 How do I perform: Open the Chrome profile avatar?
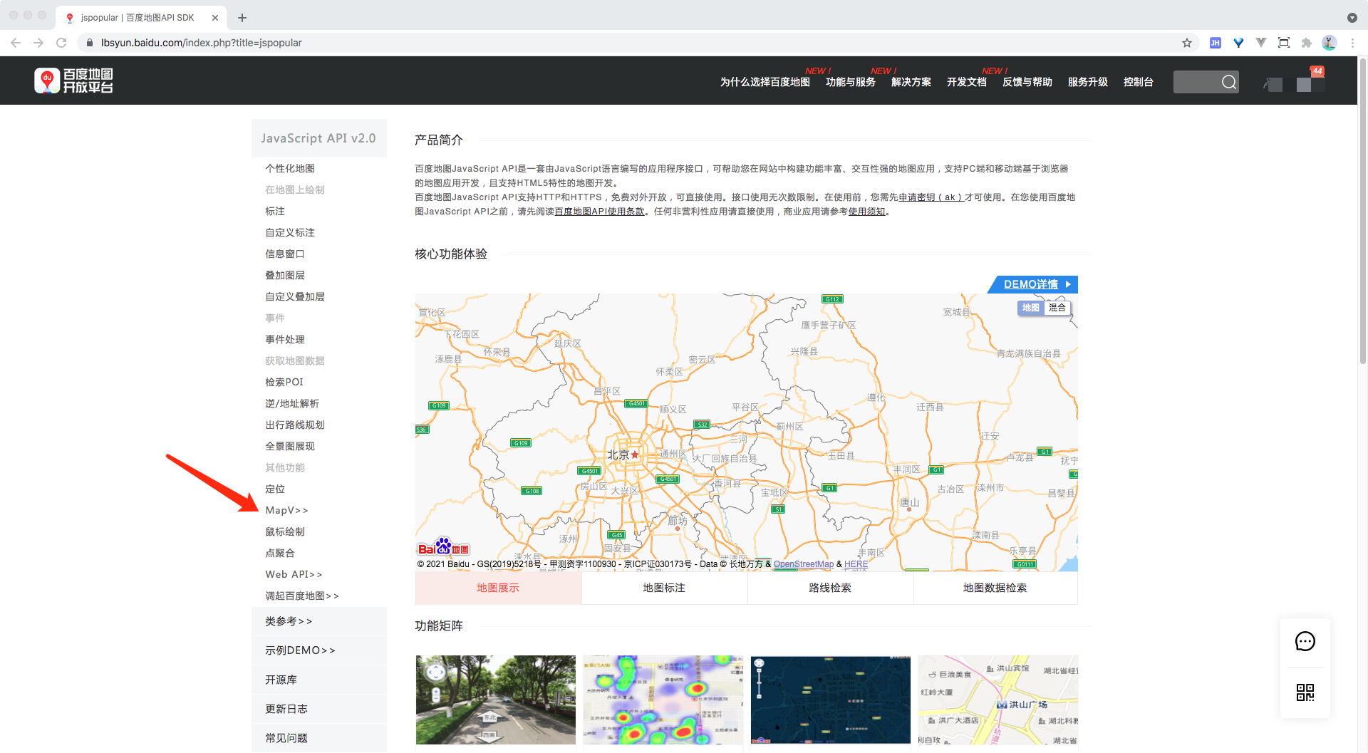point(1330,43)
